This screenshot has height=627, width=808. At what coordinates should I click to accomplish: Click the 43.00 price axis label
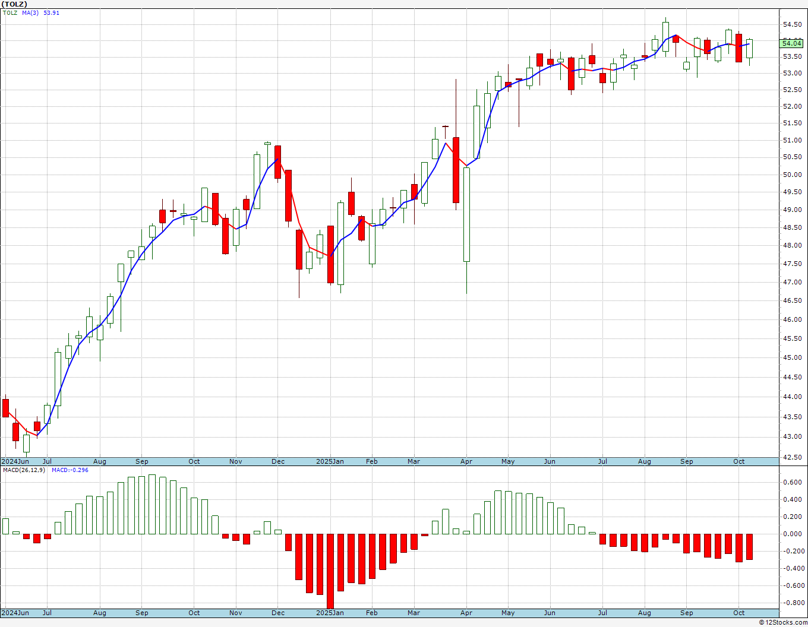coord(793,436)
